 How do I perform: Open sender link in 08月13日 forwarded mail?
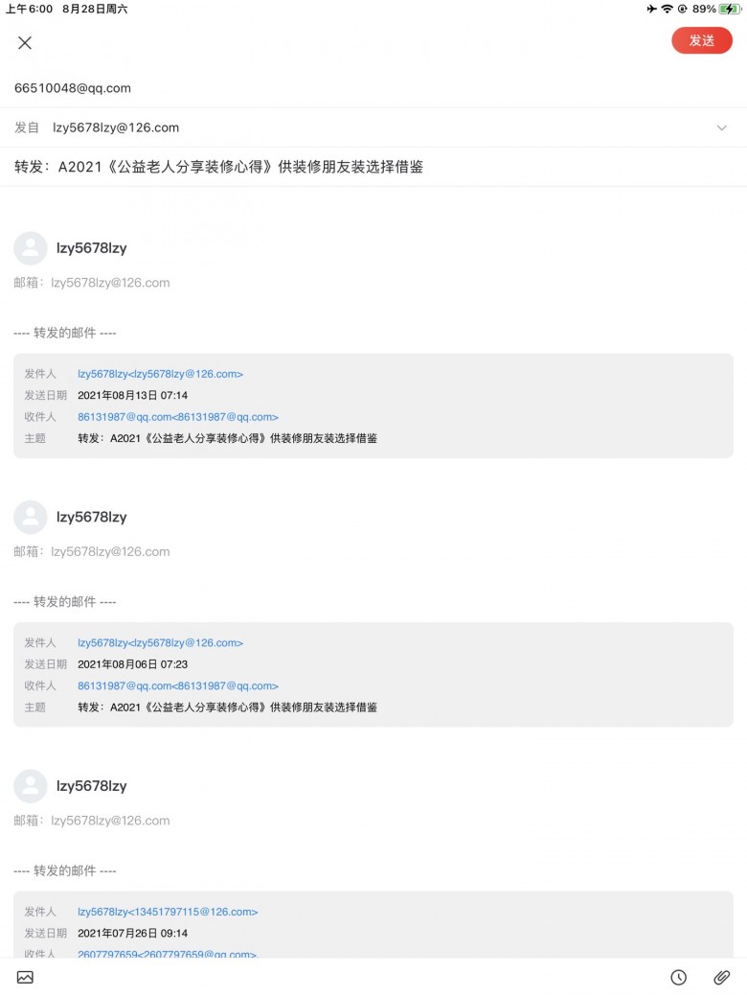pos(160,374)
